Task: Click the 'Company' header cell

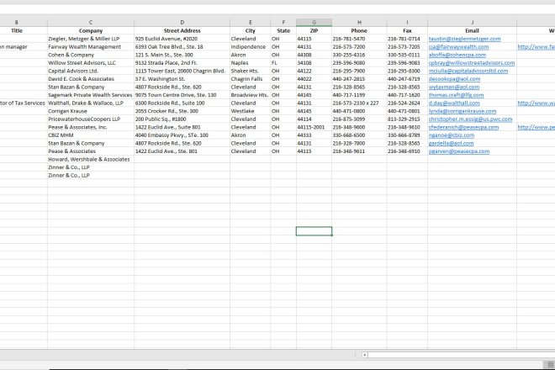Action: click(x=91, y=31)
